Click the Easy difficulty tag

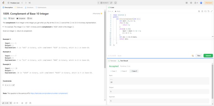5,18
